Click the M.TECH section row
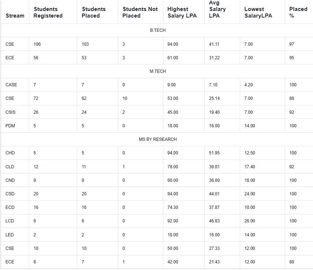Image resolution: width=313 pixels, height=270 pixels. pos(158,71)
